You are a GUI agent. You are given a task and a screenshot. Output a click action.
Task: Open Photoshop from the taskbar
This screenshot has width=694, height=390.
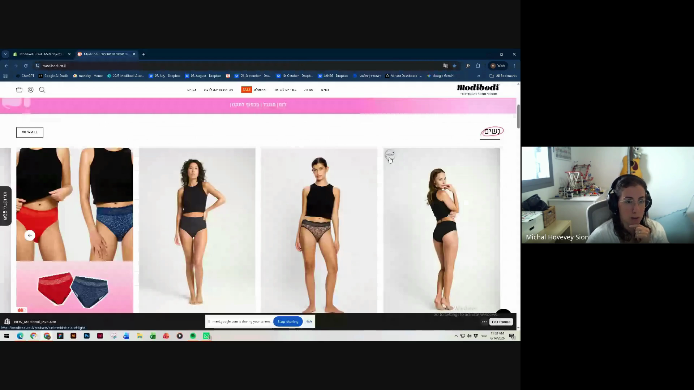(87, 336)
